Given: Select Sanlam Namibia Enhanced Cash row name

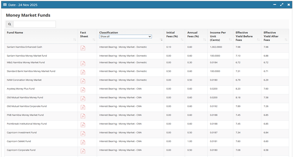Looking at the screenshot, I should (24, 47).
